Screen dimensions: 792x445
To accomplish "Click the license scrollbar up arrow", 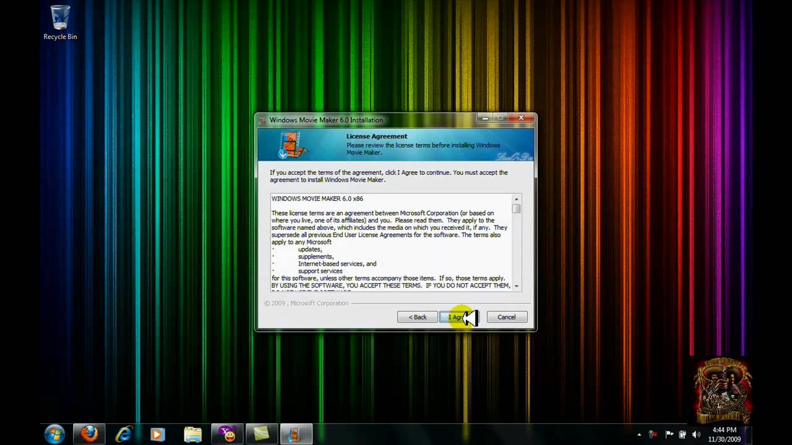I will click(516, 199).
